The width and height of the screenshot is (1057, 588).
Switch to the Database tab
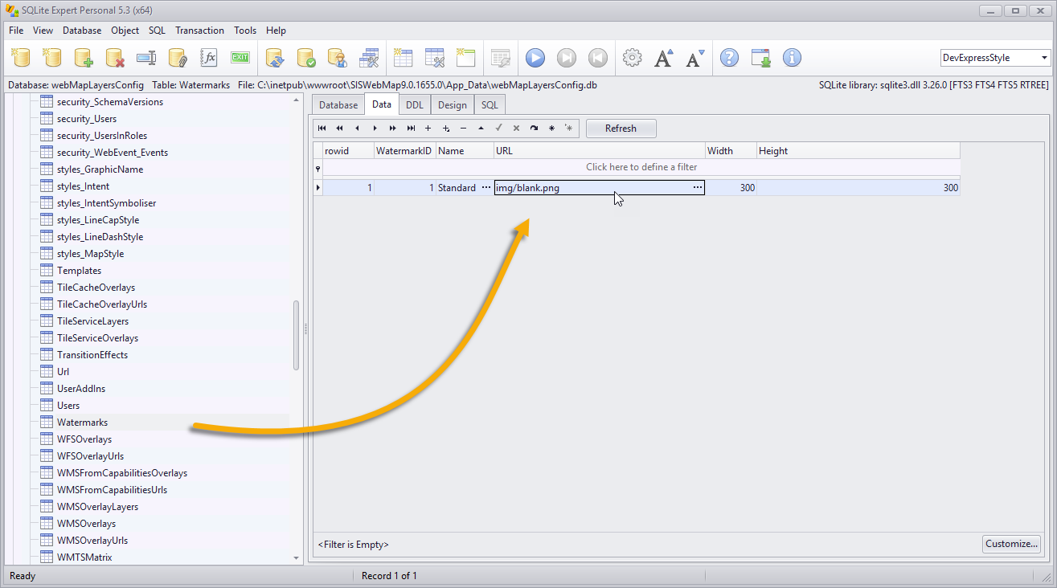(338, 104)
